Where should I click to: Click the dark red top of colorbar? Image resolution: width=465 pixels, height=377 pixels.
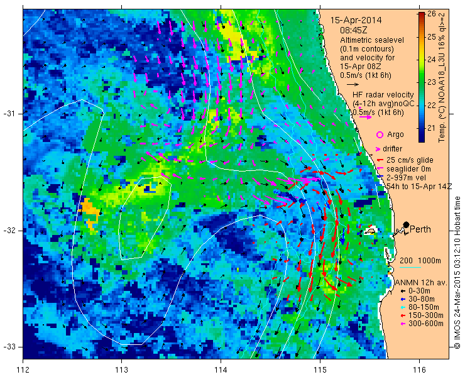(x=422, y=15)
